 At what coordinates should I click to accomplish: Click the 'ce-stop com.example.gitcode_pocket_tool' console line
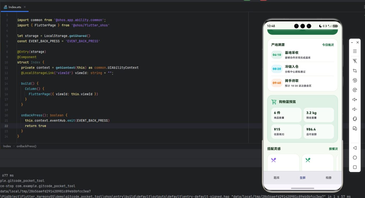[x=38, y=186]
